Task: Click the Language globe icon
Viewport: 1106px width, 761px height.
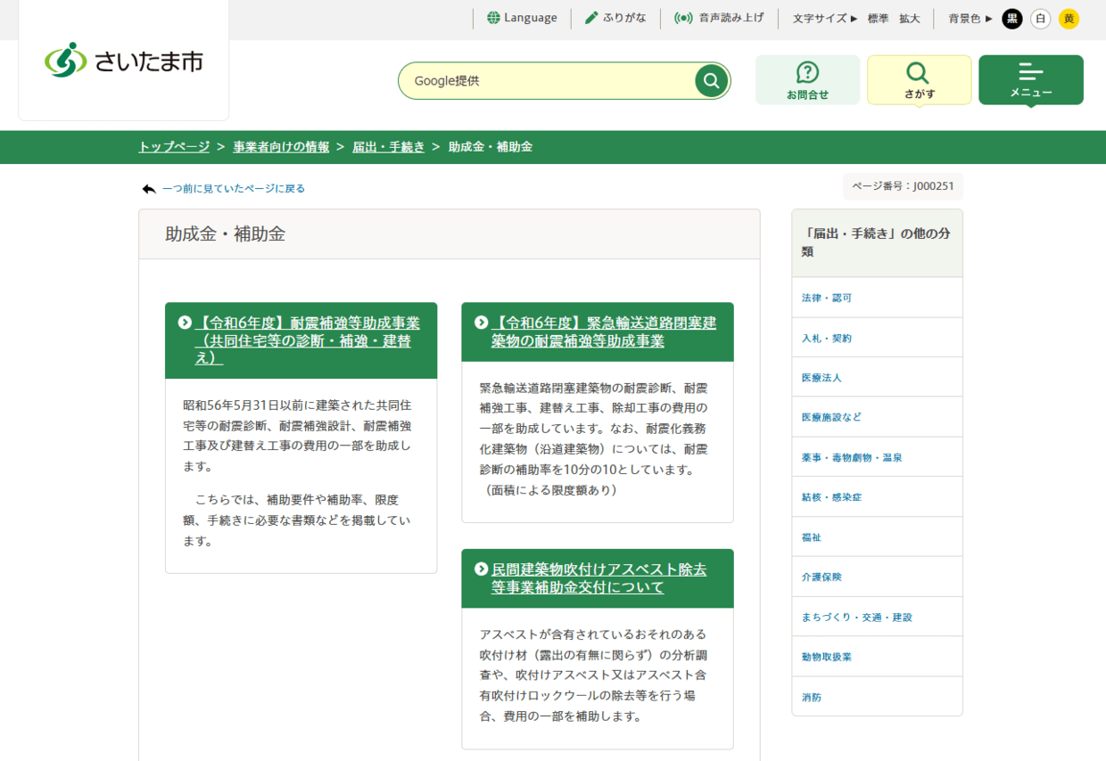Action: (493, 18)
